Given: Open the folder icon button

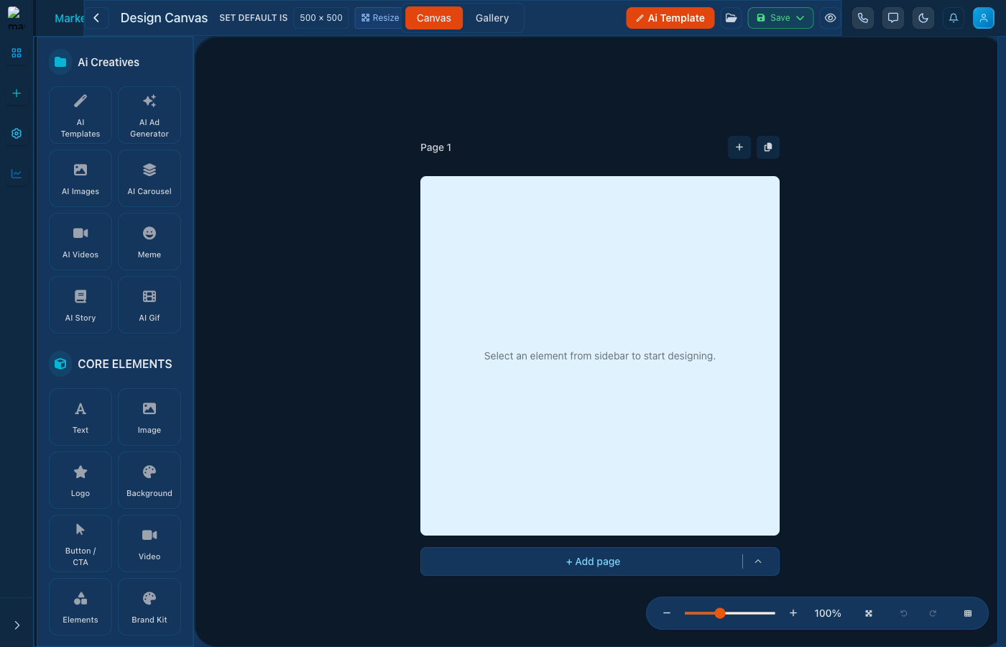Looking at the screenshot, I should [731, 18].
